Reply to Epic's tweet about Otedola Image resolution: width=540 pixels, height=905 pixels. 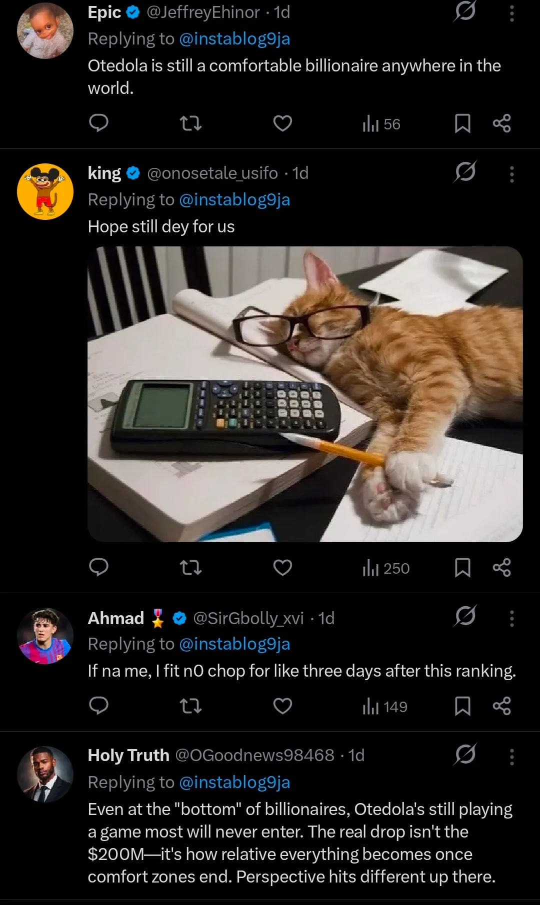point(98,123)
